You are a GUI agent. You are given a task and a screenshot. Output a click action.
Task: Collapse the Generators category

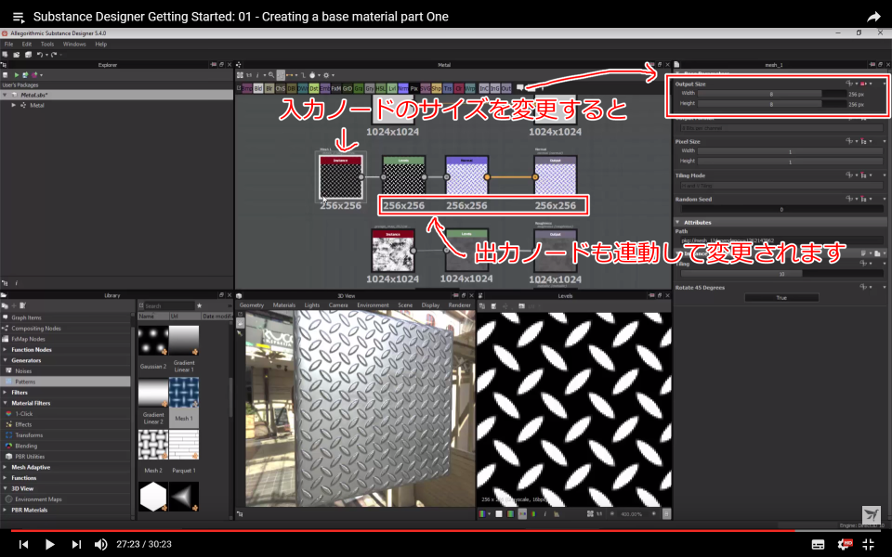pos(6,360)
